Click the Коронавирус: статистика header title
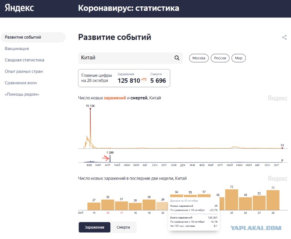 coord(129,8)
